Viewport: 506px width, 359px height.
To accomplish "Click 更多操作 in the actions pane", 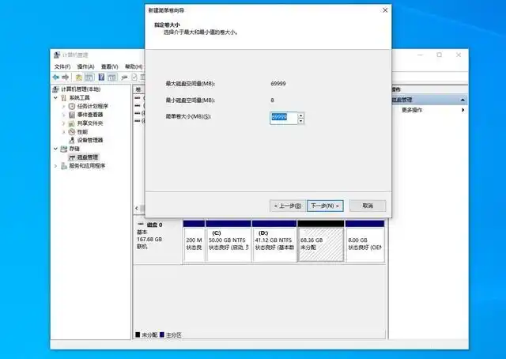I will (x=412, y=110).
